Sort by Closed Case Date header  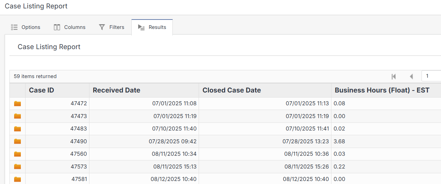[x=232, y=90]
